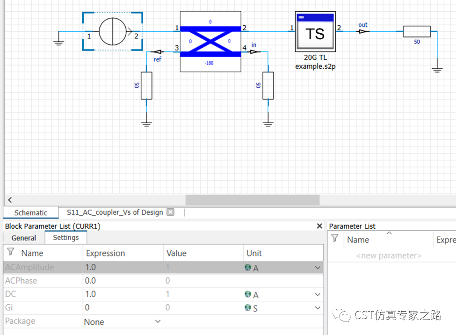Click the '20G TL example.s2p' block label
This screenshot has width=456, height=335.
(315, 62)
